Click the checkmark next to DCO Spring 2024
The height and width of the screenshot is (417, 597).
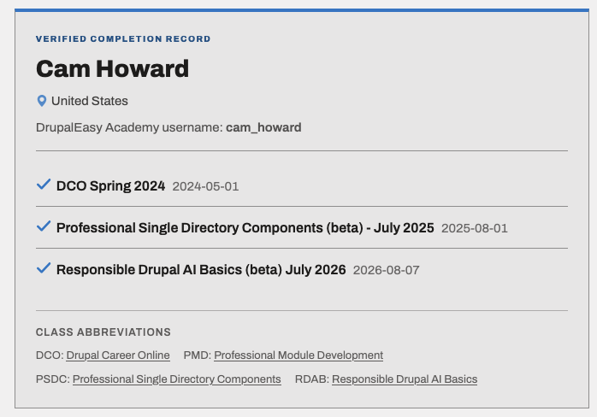pos(44,185)
